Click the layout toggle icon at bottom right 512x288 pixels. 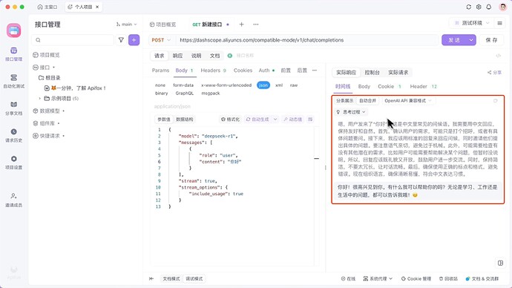coord(500,263)
